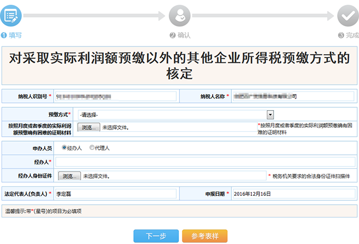Image resolution: width=359 pixels, height=244 pixels.
Task: Click the page title heading banner
Action: 179,65
